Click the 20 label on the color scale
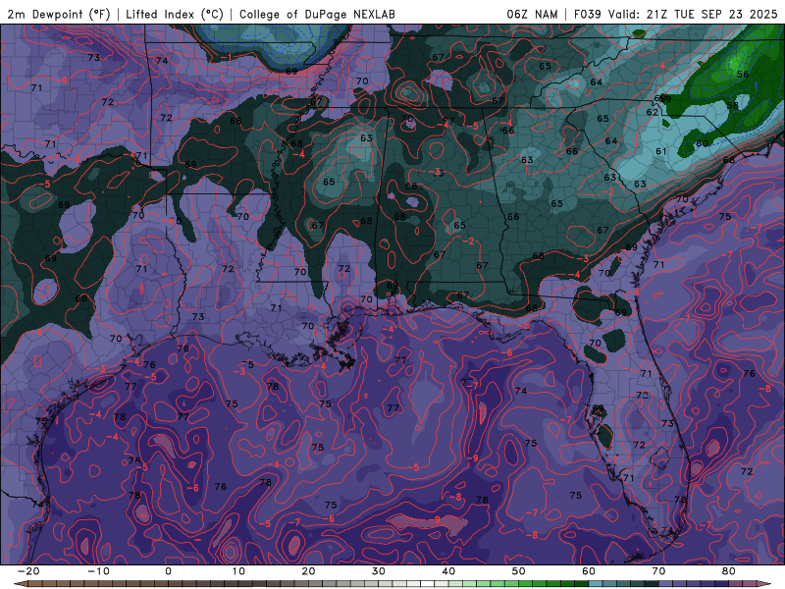 click(308, 571)
